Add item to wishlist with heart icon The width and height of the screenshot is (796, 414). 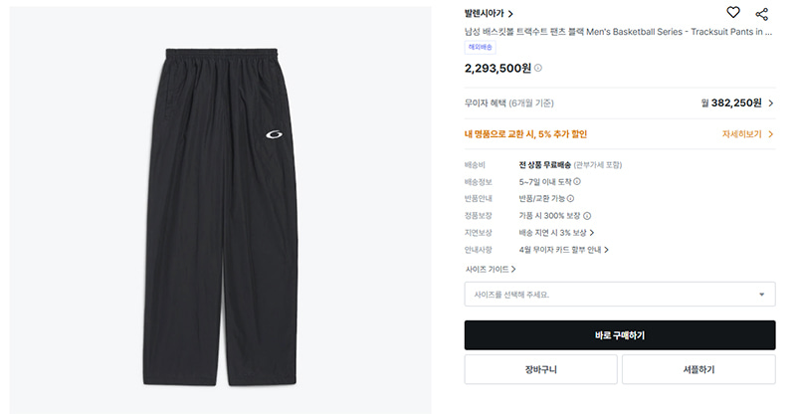(733, 13)
